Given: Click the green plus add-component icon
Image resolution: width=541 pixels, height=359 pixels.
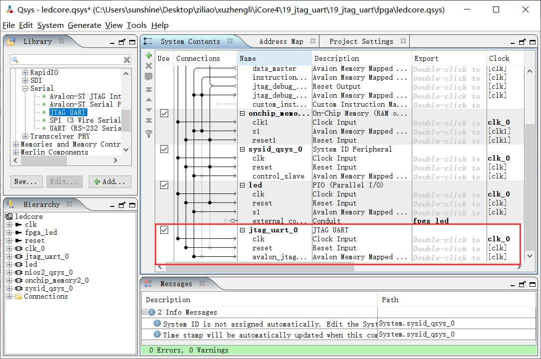Looking at the screenshot, I should tap(148, 55).
